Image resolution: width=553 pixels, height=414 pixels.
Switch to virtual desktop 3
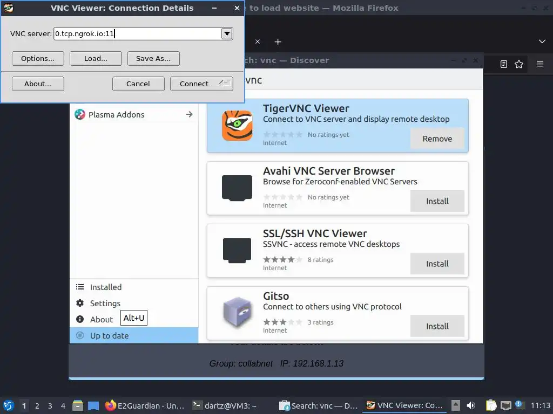pyautogui.click(x=50, y=406)
